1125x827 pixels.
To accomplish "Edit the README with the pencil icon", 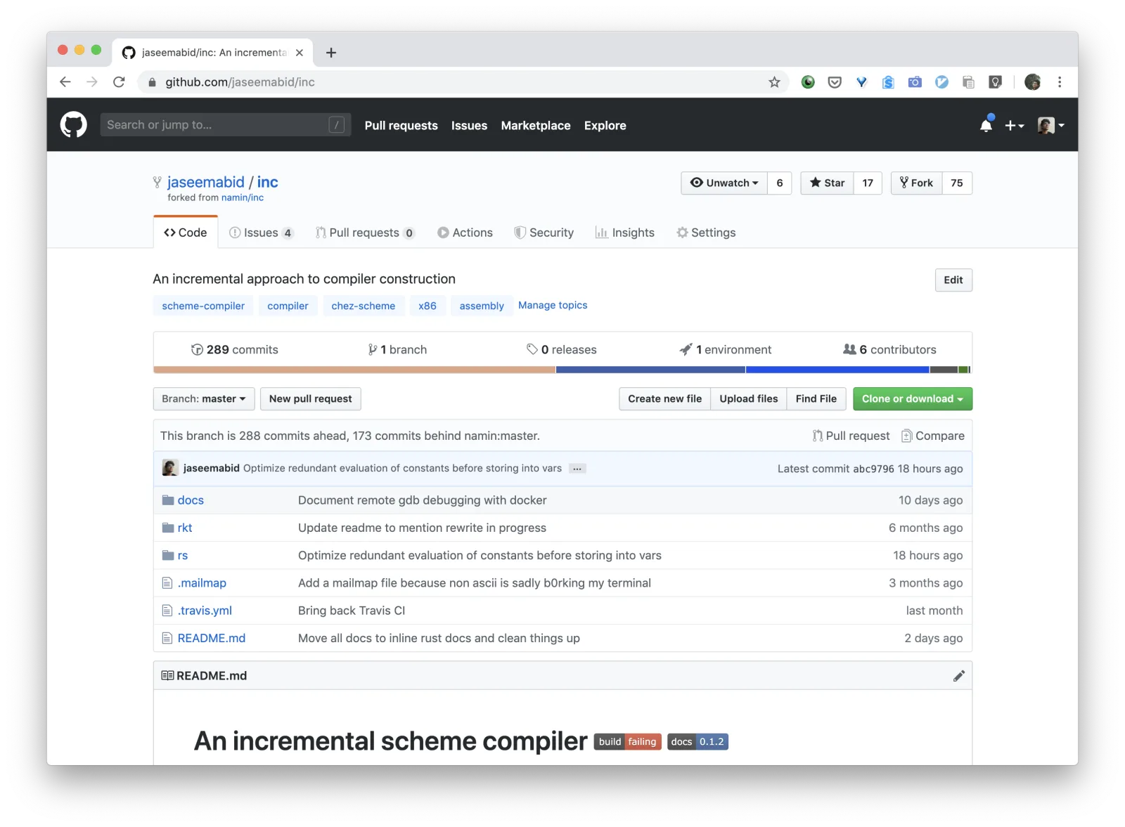I will [x=959, y=676].
